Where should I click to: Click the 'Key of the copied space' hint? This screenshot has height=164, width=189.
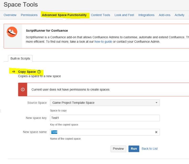(64, 124)
